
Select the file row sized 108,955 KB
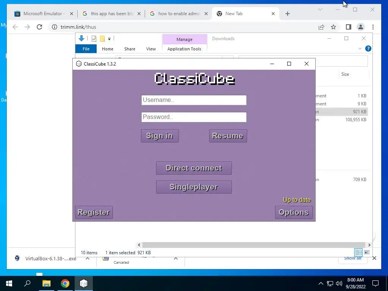(341, 119)
